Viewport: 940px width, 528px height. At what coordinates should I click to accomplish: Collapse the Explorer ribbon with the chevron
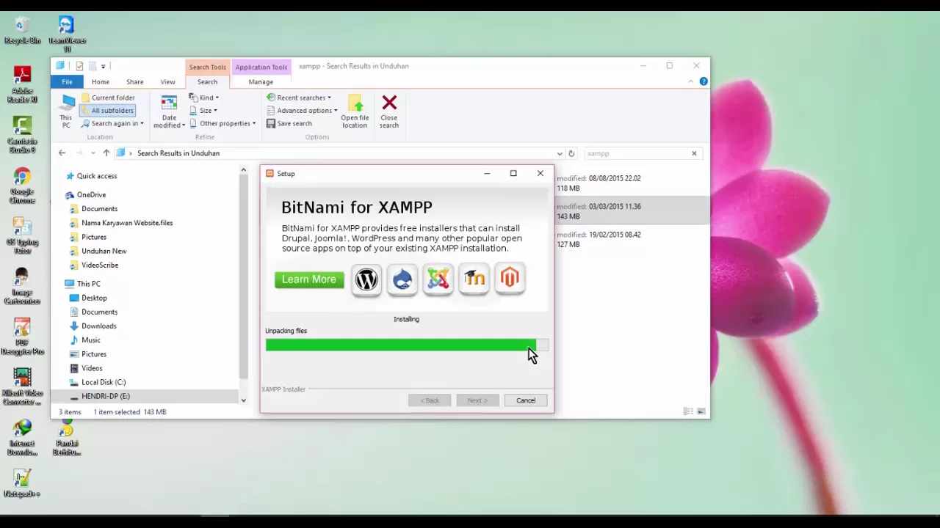click(690, 81)
